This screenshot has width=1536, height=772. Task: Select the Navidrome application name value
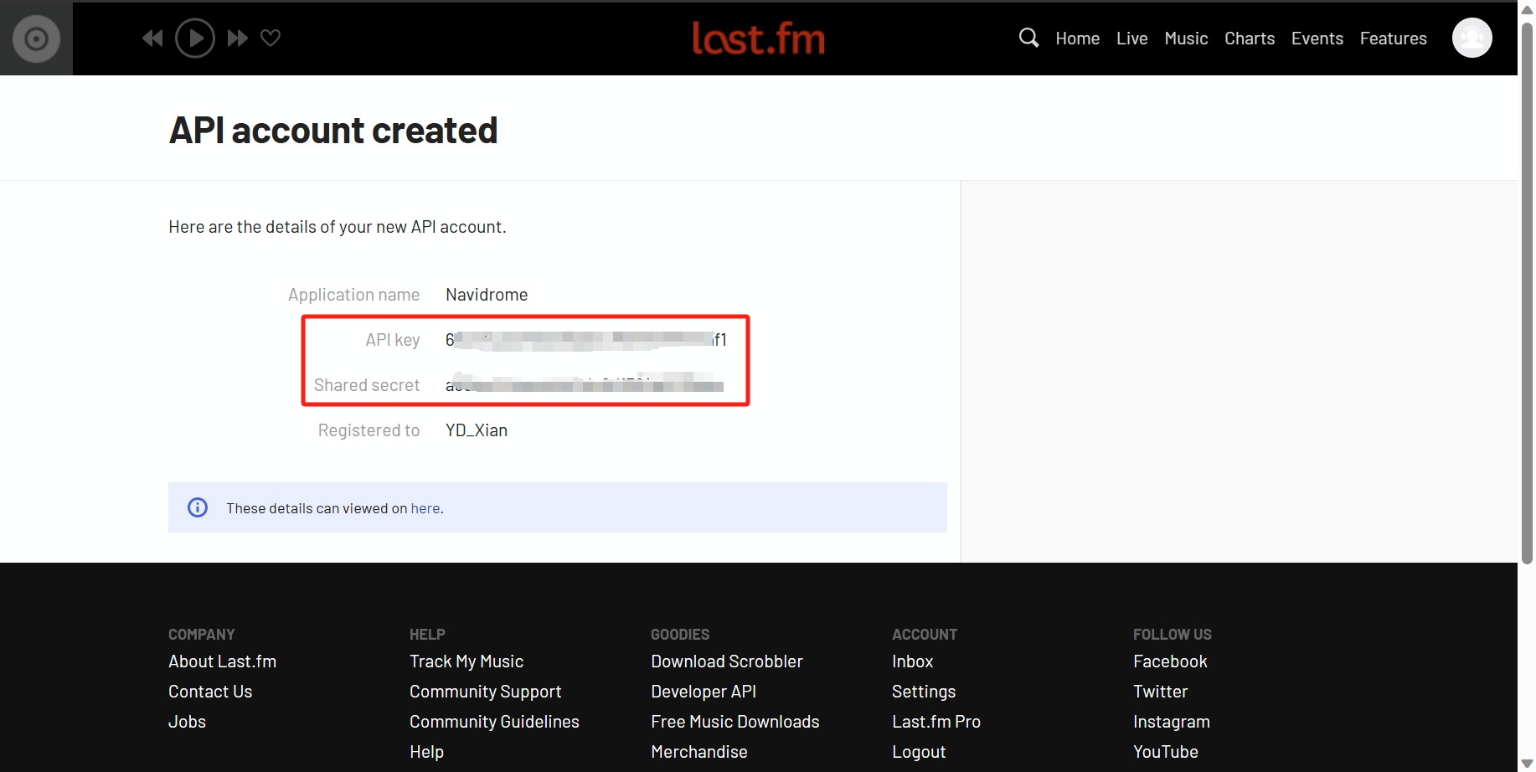[x=487, y=295]
